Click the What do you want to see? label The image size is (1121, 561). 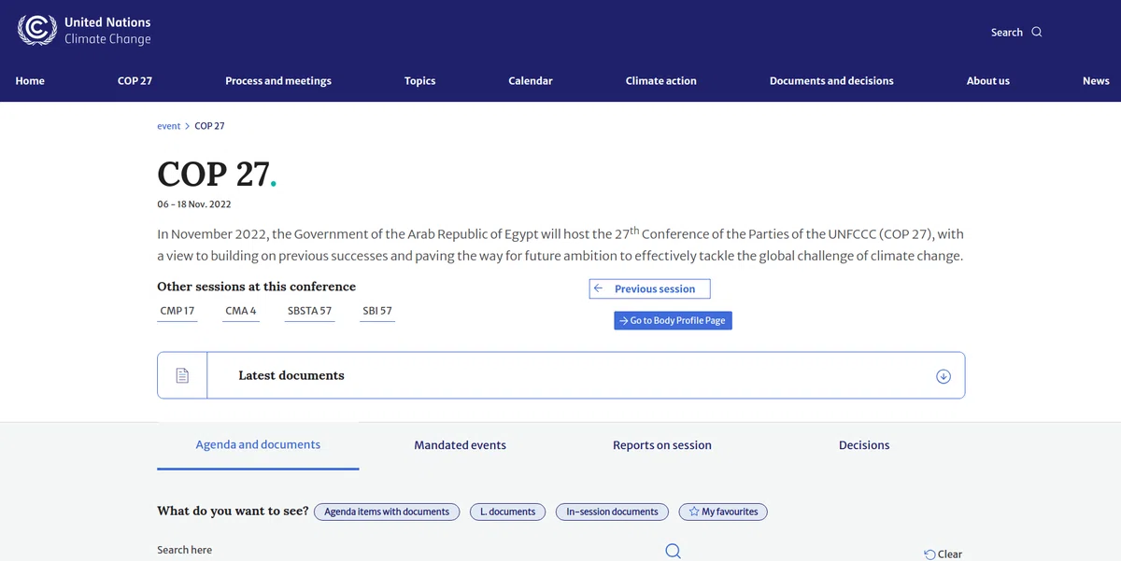pyautogui.click(x=233, y=511)
